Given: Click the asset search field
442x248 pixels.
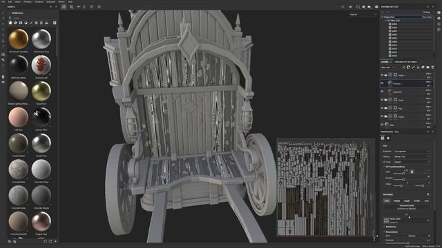Looking at the screenshot, I should point(32,18).
